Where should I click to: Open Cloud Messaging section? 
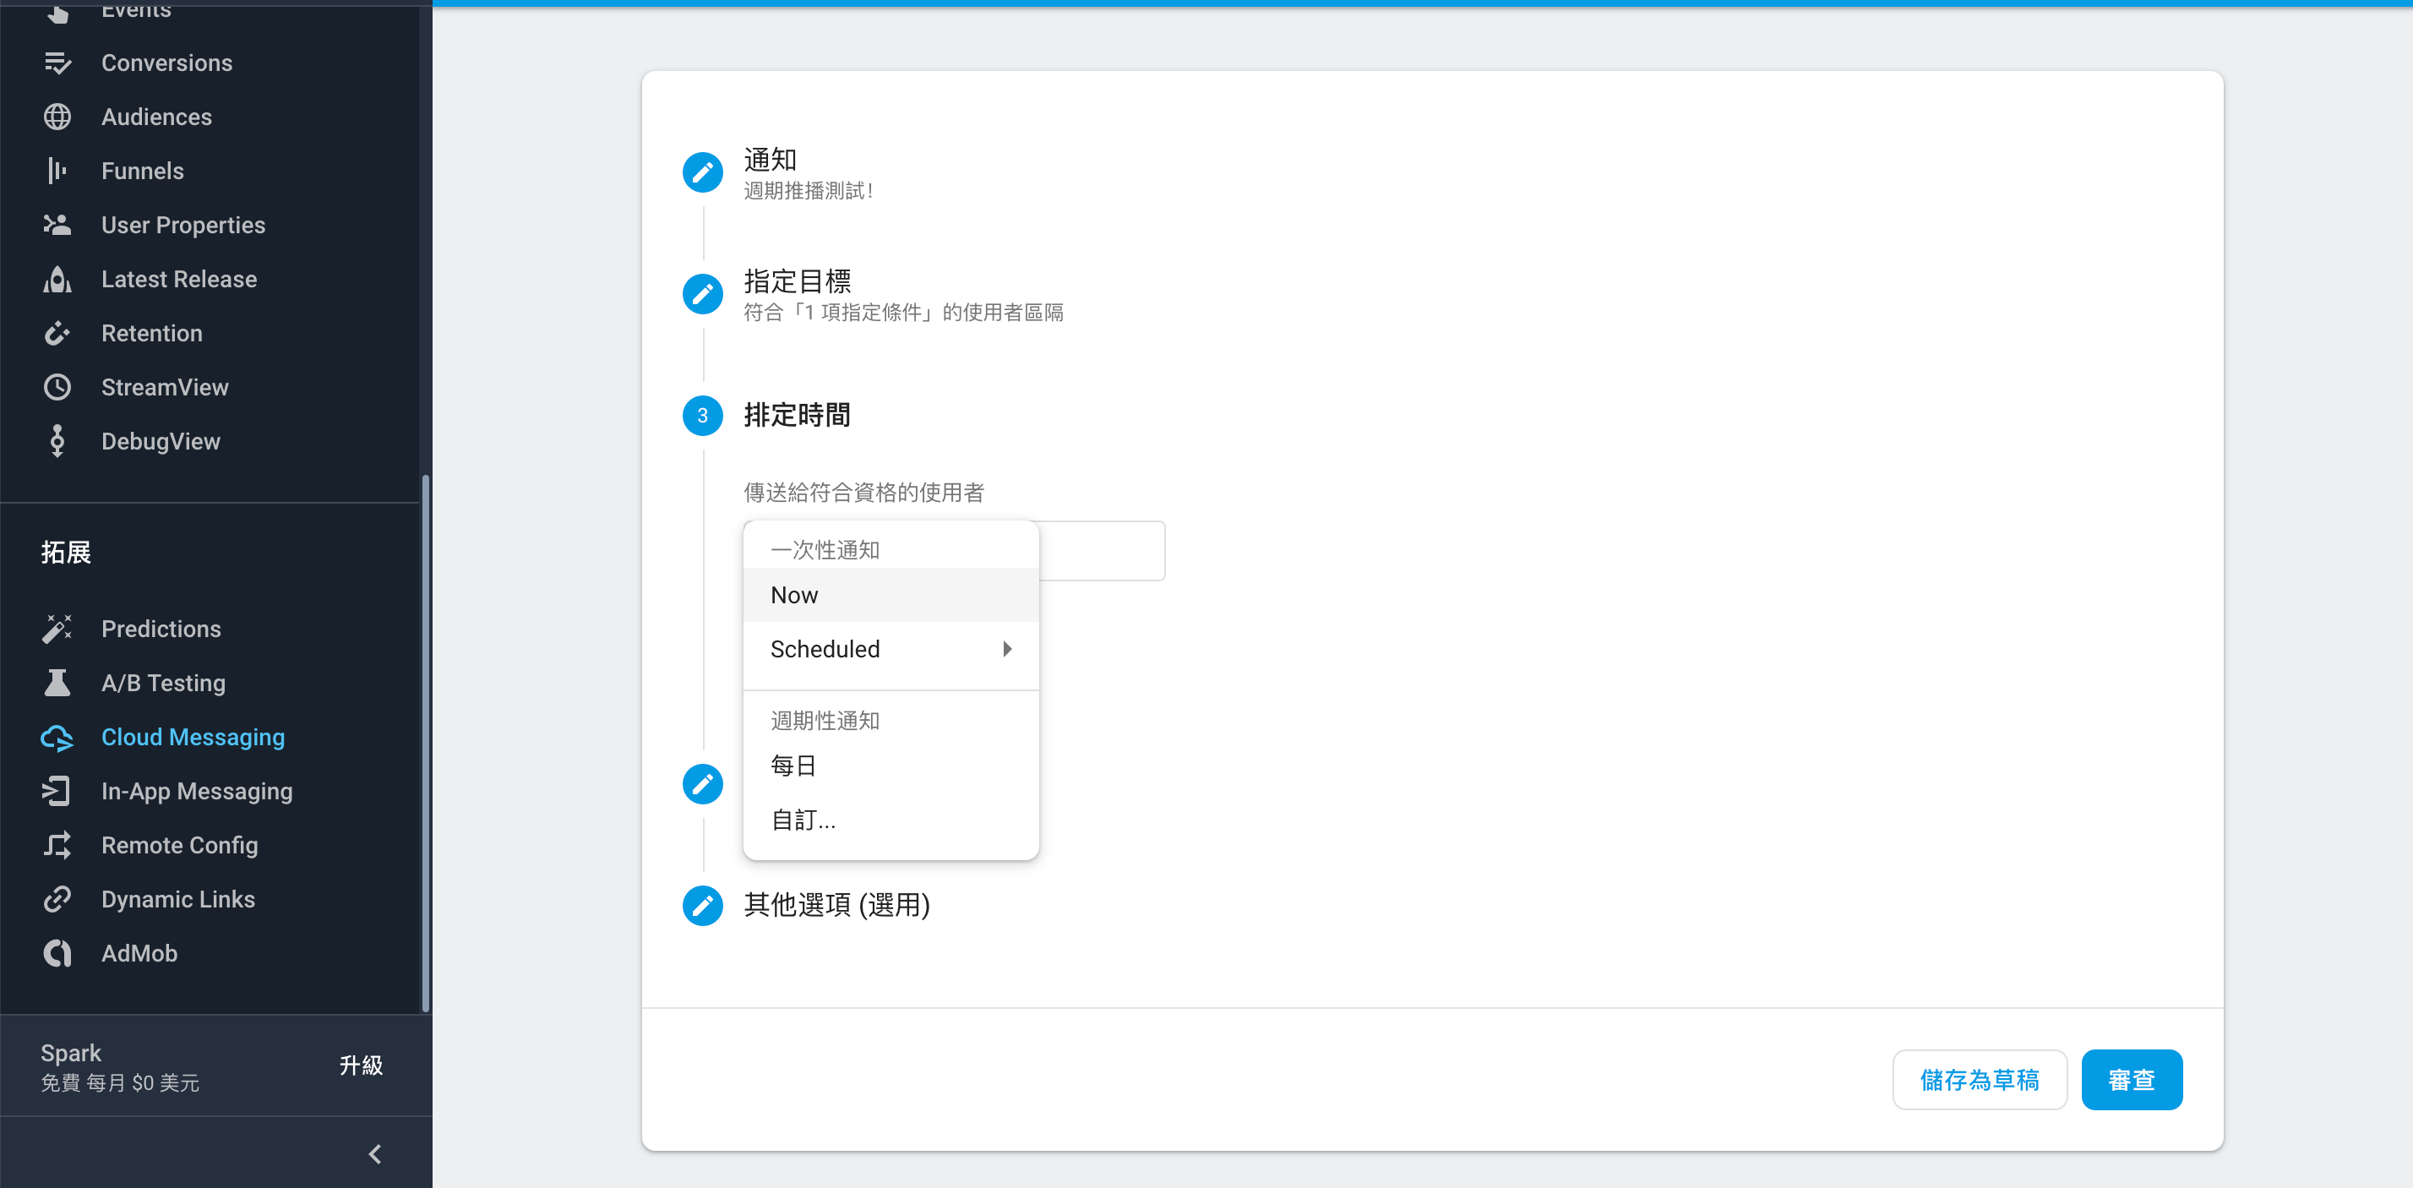[x=193, y=738]
